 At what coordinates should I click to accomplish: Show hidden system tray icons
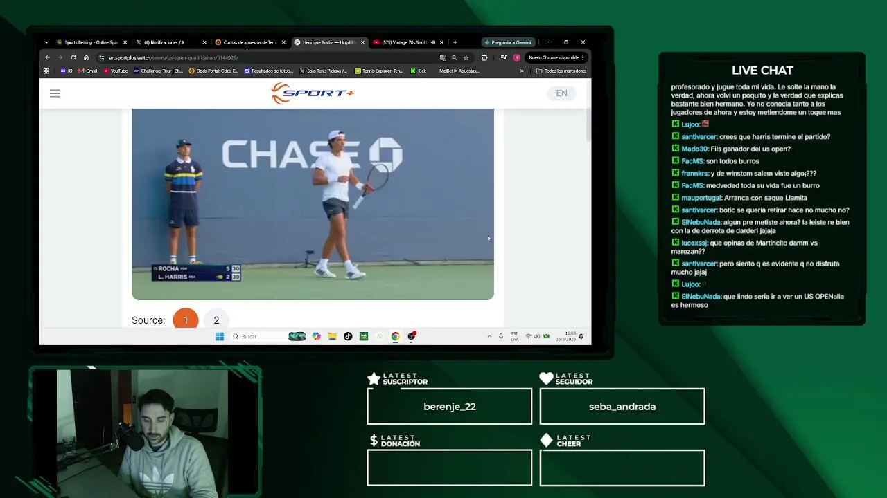coord(489,336)
